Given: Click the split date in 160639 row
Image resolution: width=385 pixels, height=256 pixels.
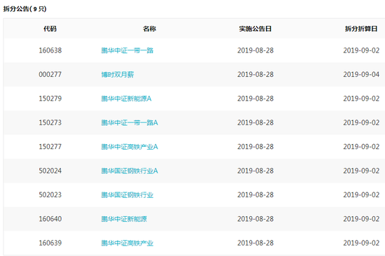Looking at the screenshot, I should [361, 243].
